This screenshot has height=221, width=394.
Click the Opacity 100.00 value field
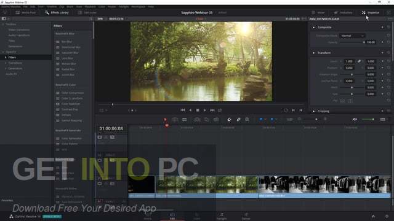(371, 42)
